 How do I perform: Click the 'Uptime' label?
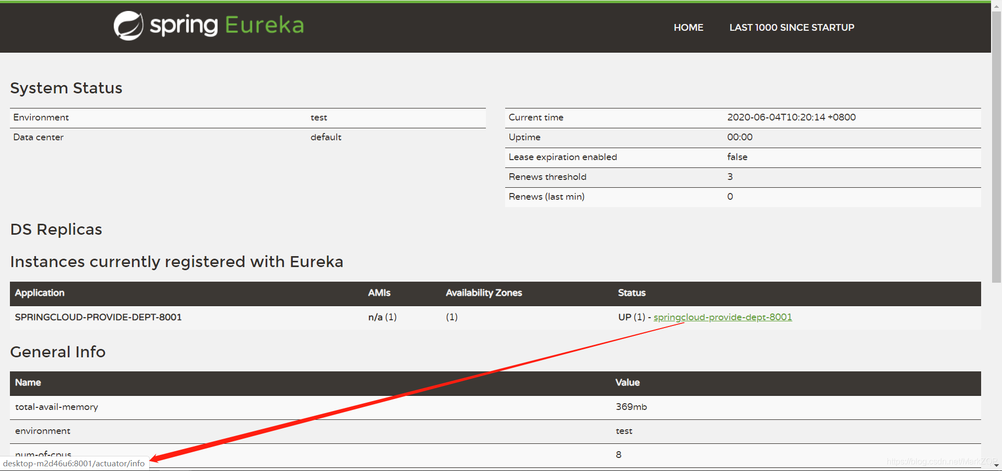[x=524, y=137]
